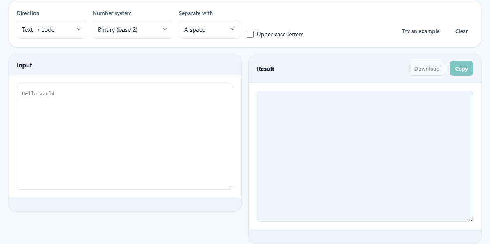Screen dimensions: 490x244
Task: Click inside the Result output area
Action: (x=365, y=156)
